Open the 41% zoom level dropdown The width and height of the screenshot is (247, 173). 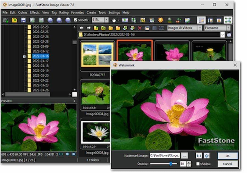[106, 20]
